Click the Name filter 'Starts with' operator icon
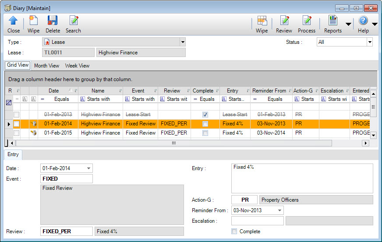This screenshot has height=242, width=382. (83, 99)
